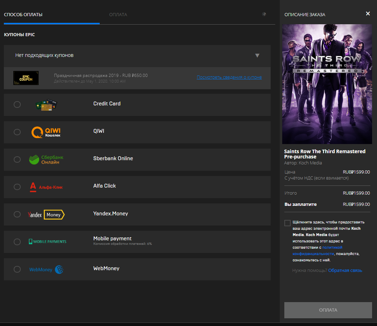Click the Epic Coupon badge icon
The image size is (377, 326).
click(x=26, y=78)
